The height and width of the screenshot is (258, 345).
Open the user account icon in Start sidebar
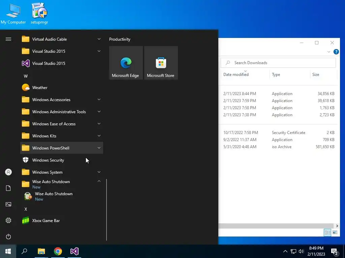[x=8, y=172]
